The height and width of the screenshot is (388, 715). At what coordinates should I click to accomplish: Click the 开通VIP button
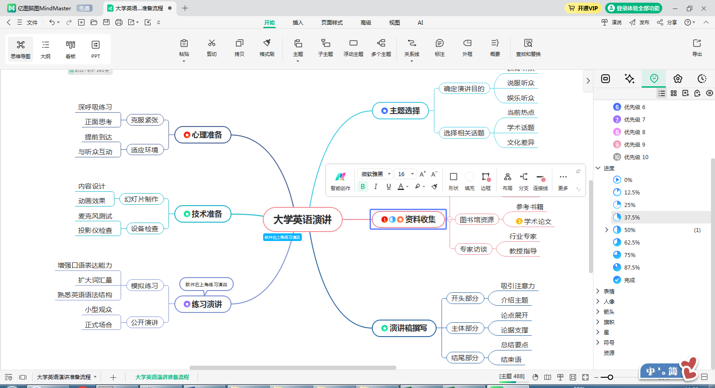click(x=583, y=8)
